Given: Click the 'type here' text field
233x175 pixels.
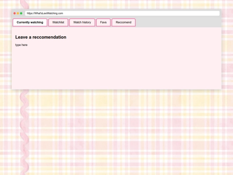Looking at the screenshot, I should 21,45.
